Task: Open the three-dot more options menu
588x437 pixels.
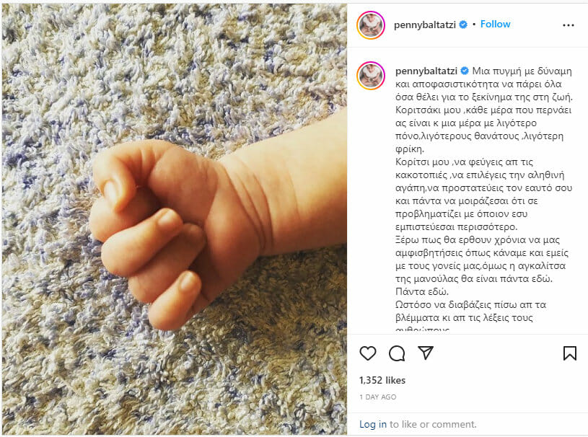Action: point(569,25)
